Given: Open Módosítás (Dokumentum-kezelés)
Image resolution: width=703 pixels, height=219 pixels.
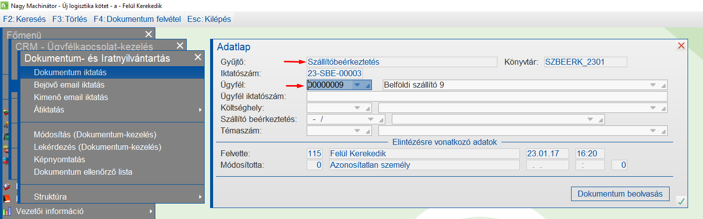Looking at the screenshot, I should coord(113,135).
